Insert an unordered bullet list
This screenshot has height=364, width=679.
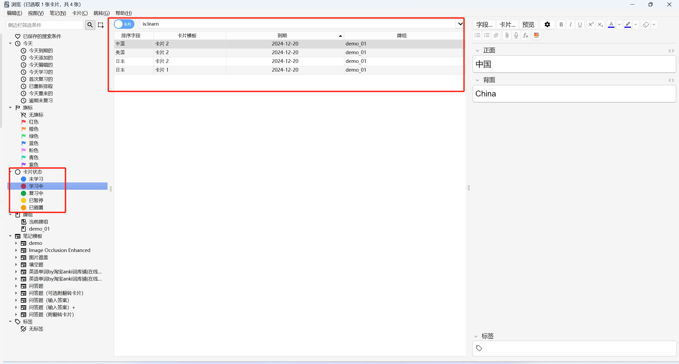tap(477, 35)
